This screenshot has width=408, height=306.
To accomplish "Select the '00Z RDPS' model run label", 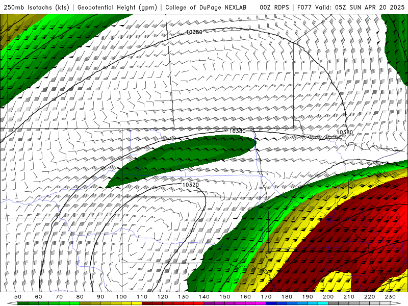I will click(274, 8).
